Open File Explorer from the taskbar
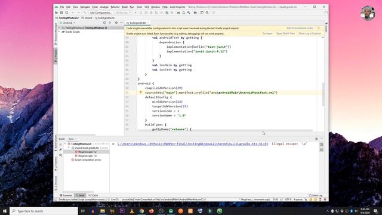 tap(103, 211)
